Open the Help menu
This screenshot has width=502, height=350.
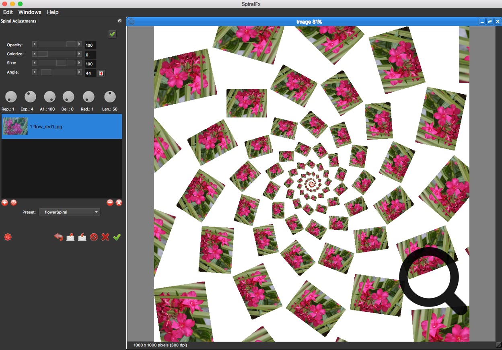tap(53, 12)
